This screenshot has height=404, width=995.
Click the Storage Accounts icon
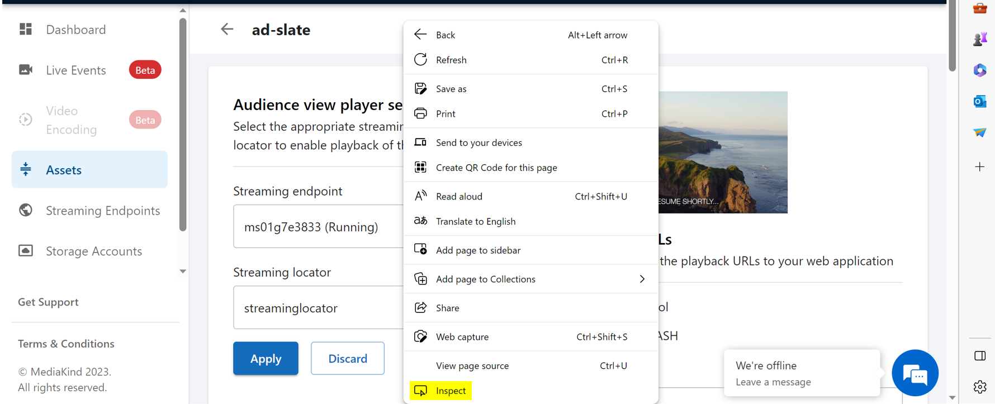[x=26, y=250]
